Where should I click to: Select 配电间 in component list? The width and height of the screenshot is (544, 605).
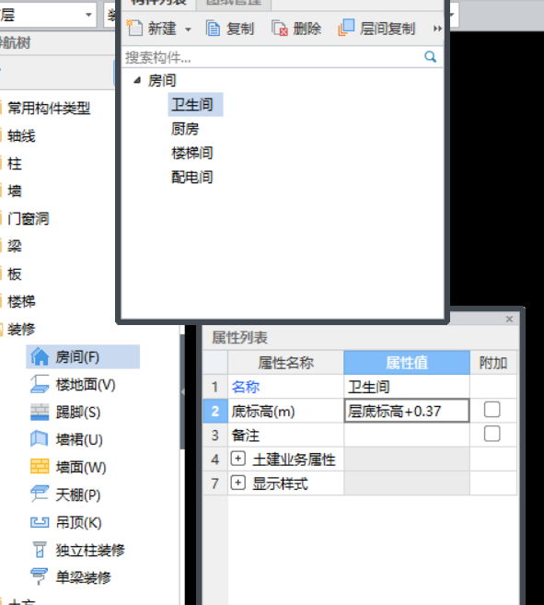coord(192,177)
